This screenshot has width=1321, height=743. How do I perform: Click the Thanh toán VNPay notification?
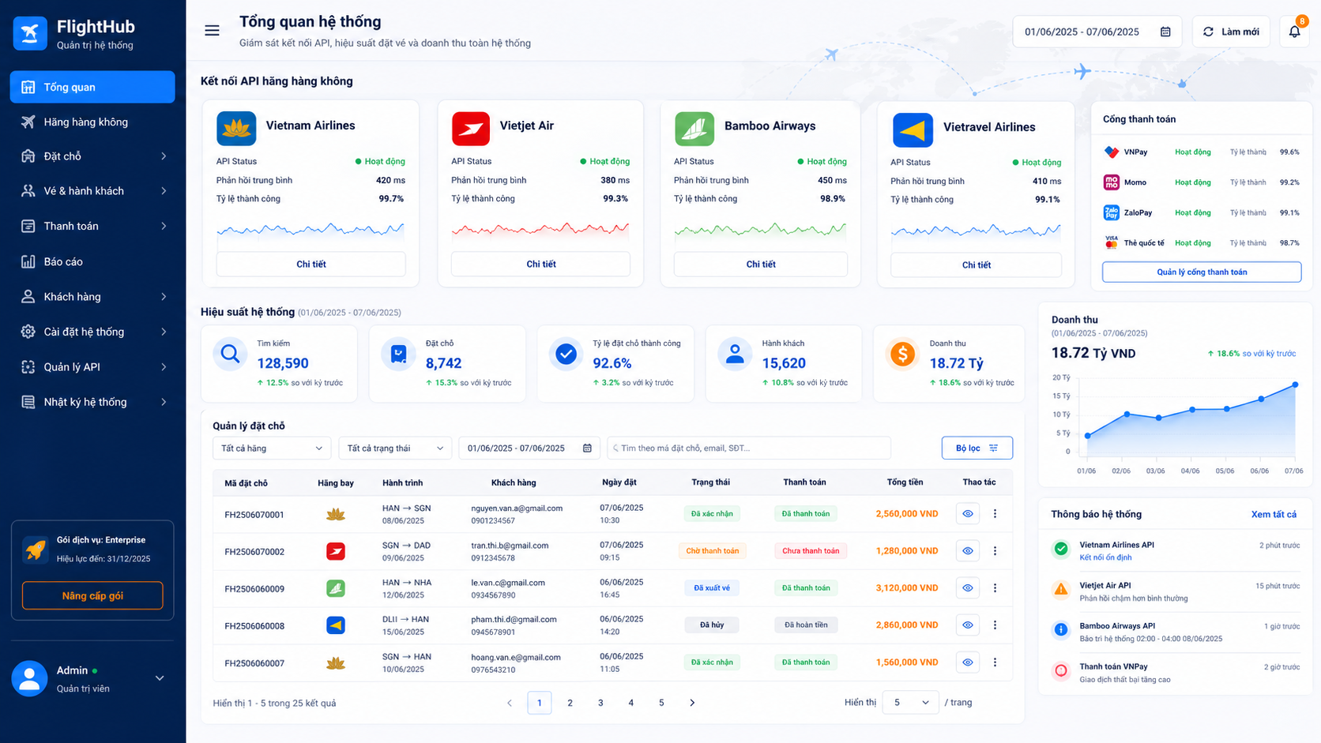point(1176,674)
